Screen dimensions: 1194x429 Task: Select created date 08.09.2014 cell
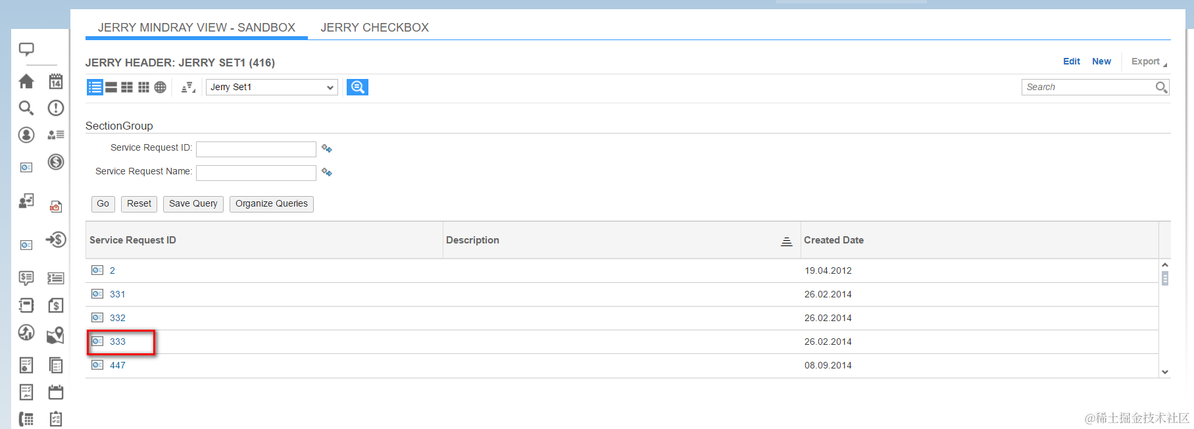(828, 365)
